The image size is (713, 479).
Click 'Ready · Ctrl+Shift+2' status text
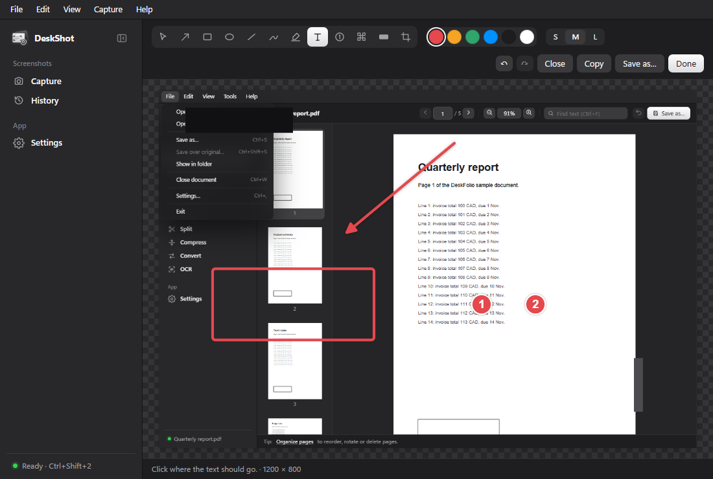point(56,466)
